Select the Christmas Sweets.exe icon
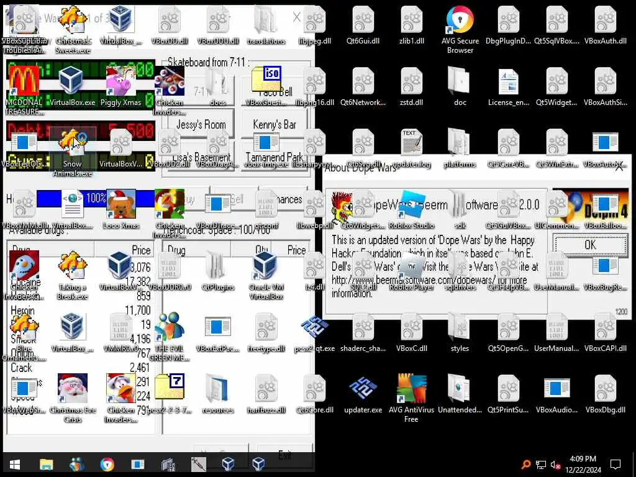636x477 pixels. 72,29
